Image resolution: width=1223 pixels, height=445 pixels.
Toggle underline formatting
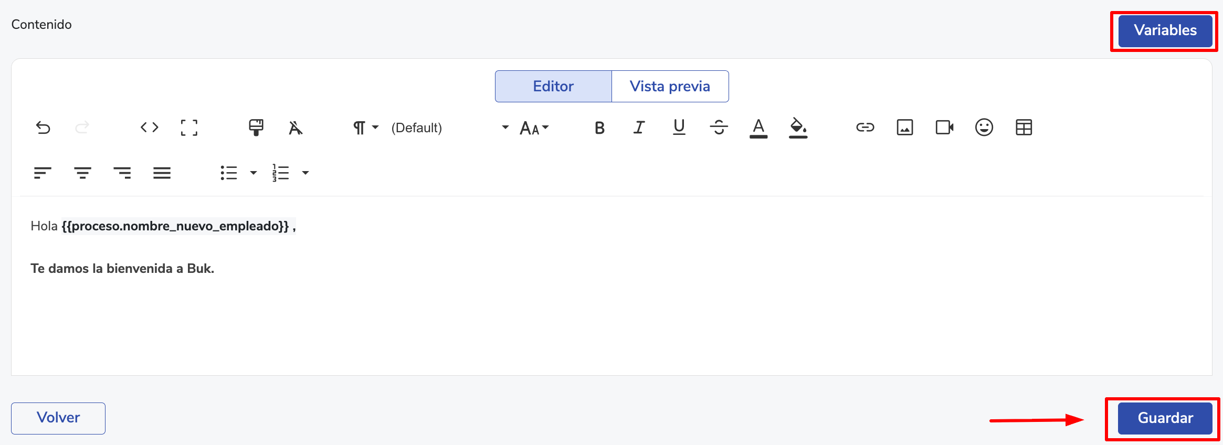(x=679, y=128)
